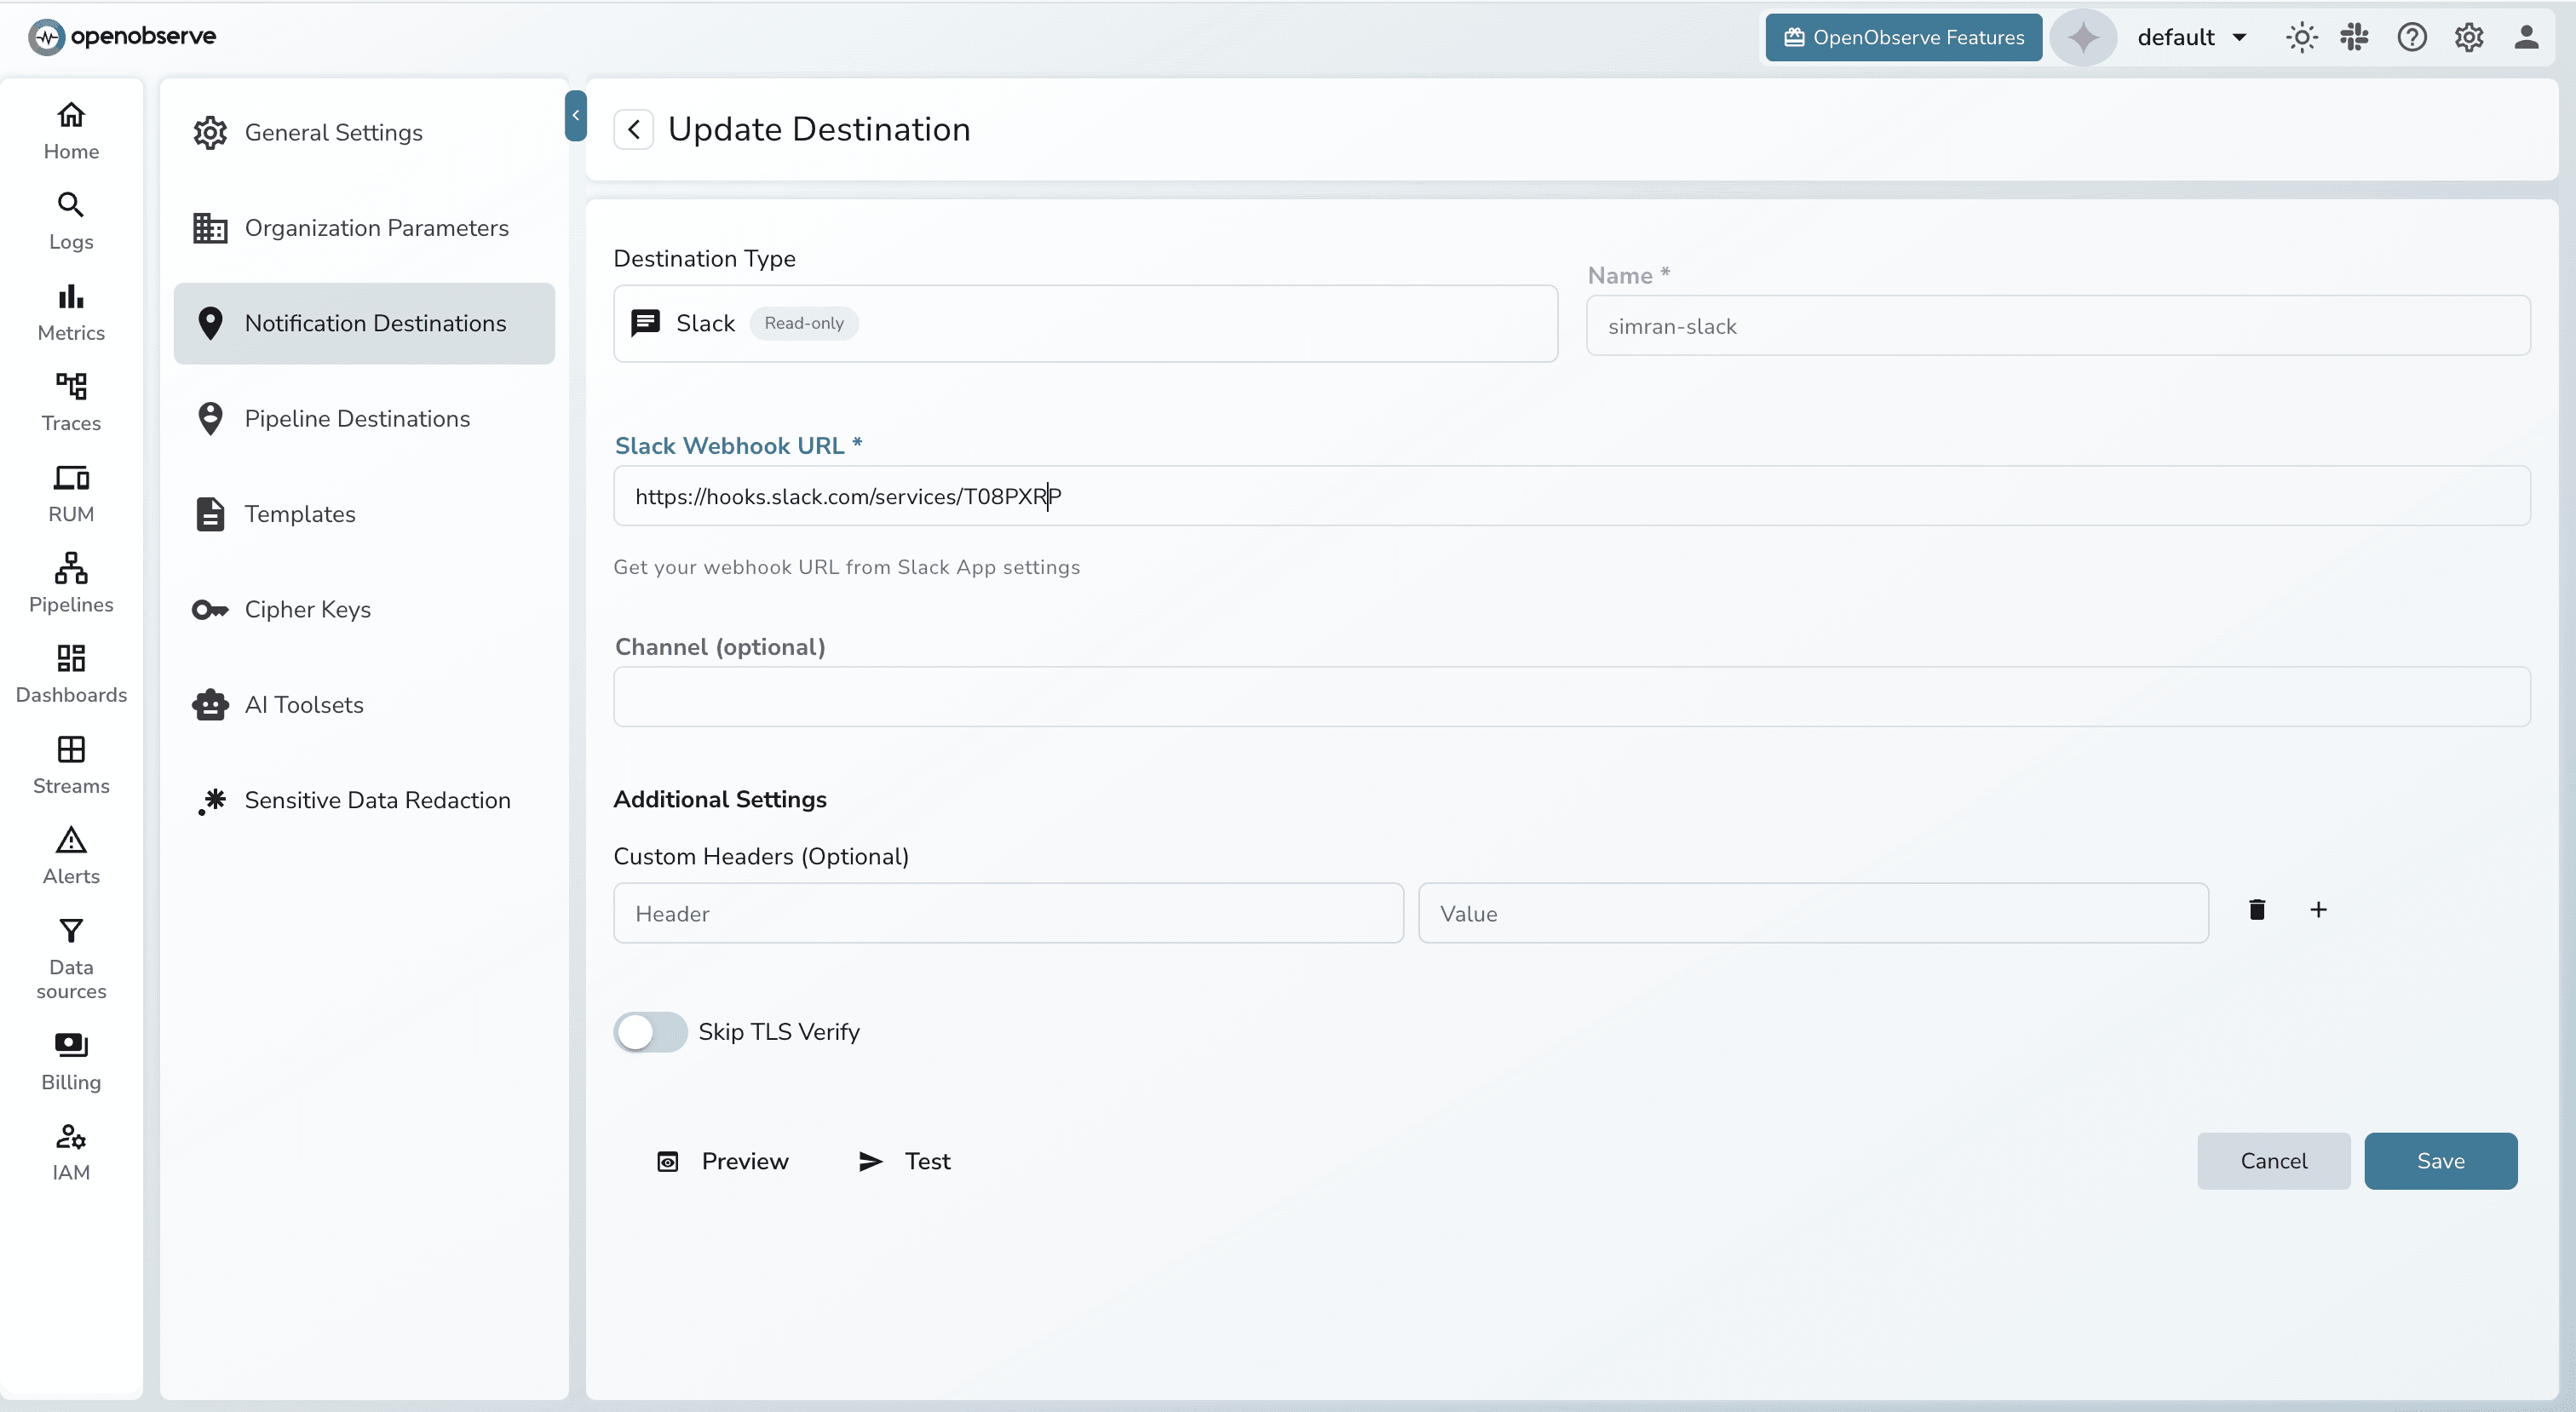Click the Save button
Viewport: 2576px width, 1412px height.
[2440, 1161]
